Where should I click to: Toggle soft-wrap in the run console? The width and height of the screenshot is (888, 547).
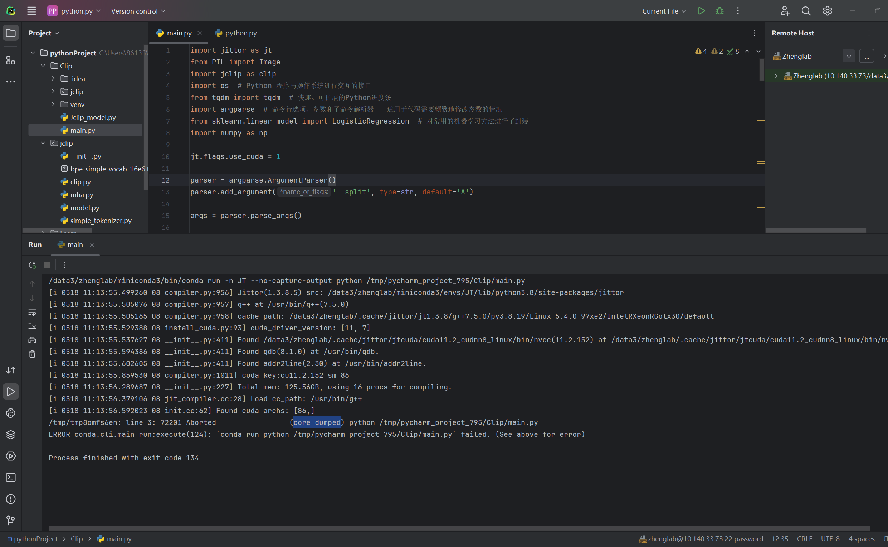pyautogui.click(x=32, y=312)
